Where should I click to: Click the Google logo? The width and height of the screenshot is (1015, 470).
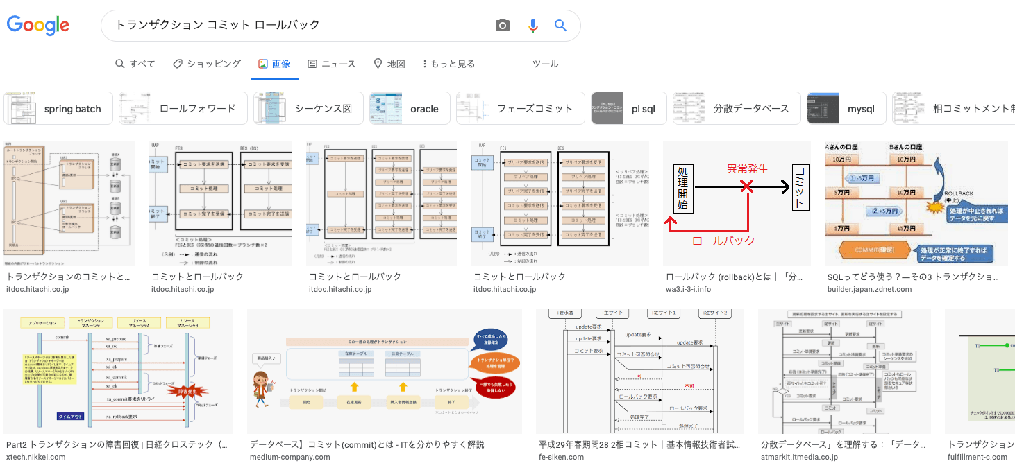point(38,26)
